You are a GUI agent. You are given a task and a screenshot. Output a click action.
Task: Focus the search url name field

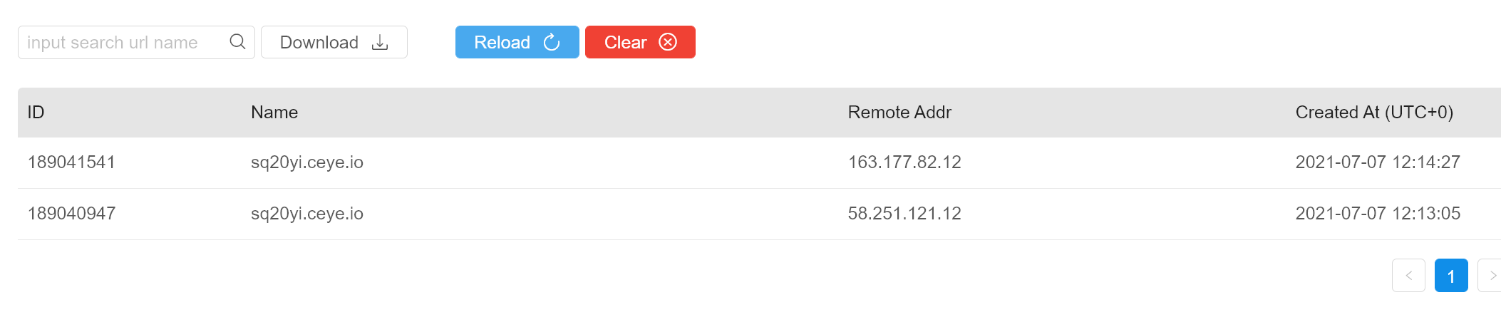(x=121, y=43)
